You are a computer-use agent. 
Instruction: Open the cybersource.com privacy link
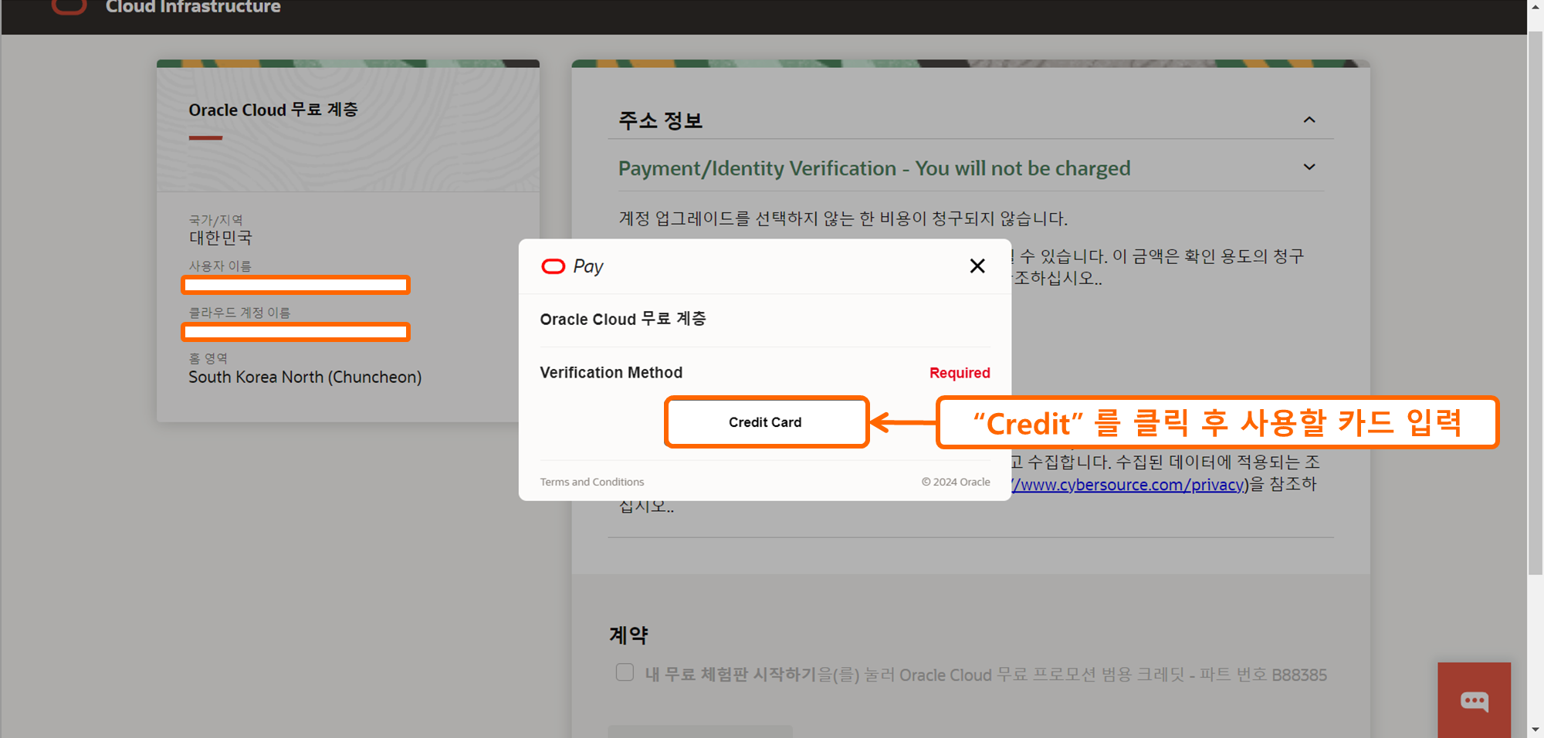[x=1128, y=485]
